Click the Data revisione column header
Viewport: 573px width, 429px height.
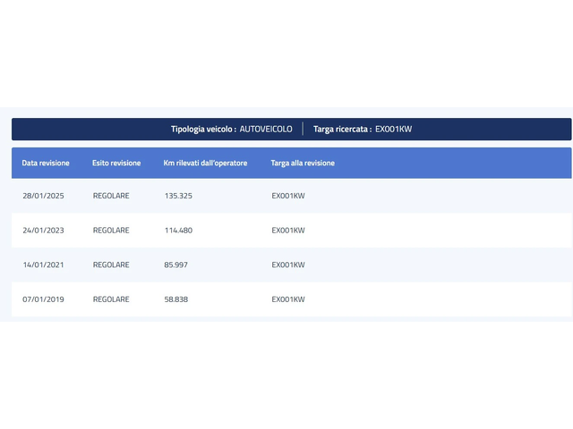[x=46, y=164]
